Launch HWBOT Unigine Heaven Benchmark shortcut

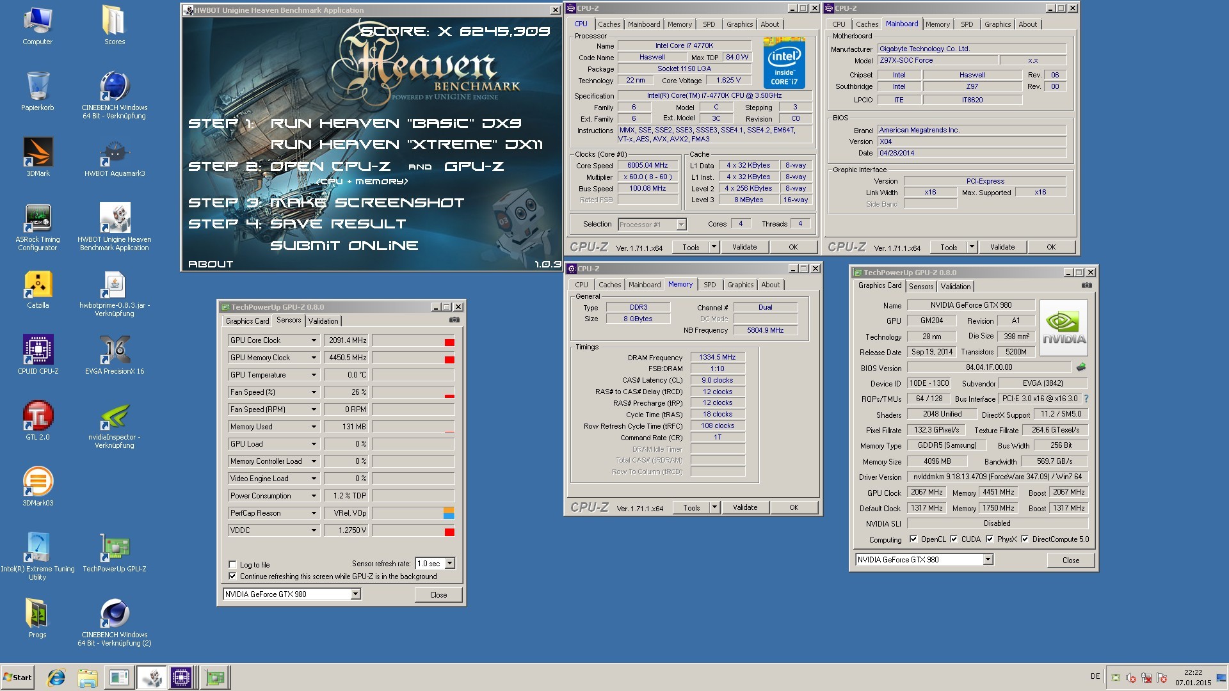coord(115,227)
